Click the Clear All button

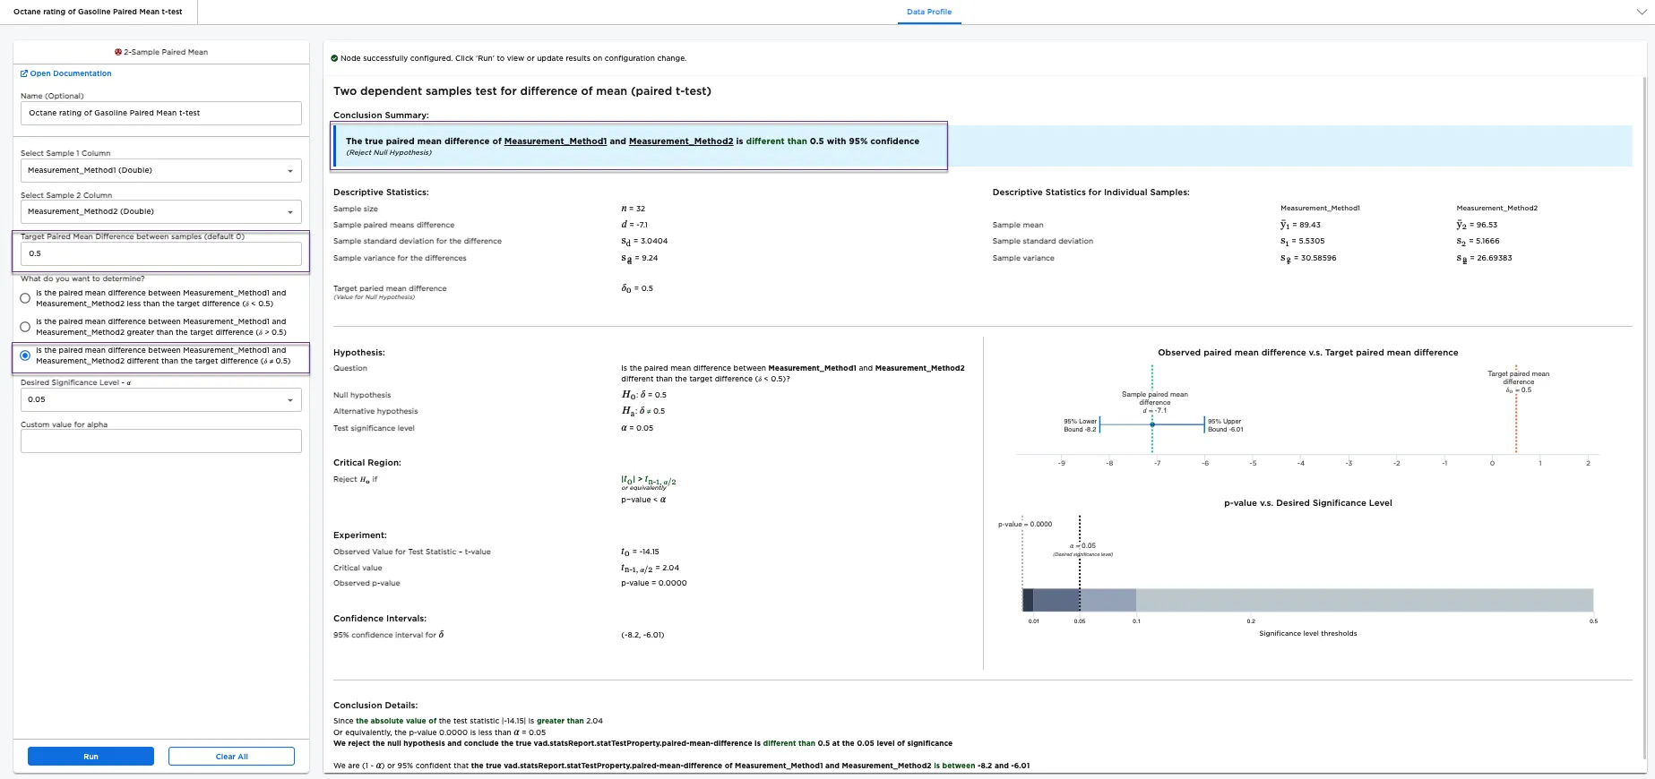pos(231,757)
